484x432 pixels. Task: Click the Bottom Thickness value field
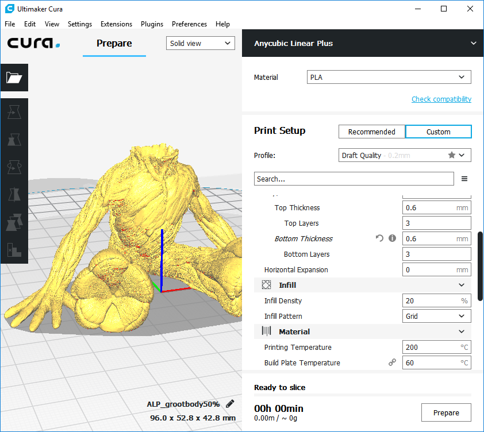click(x=436, y=238)
